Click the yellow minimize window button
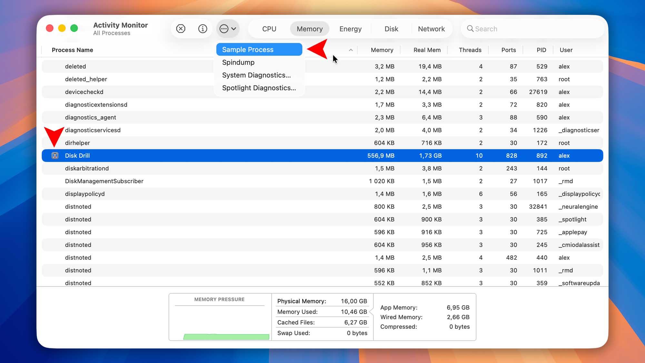Screen dimensions: 645x363 (x=62, y=28)
